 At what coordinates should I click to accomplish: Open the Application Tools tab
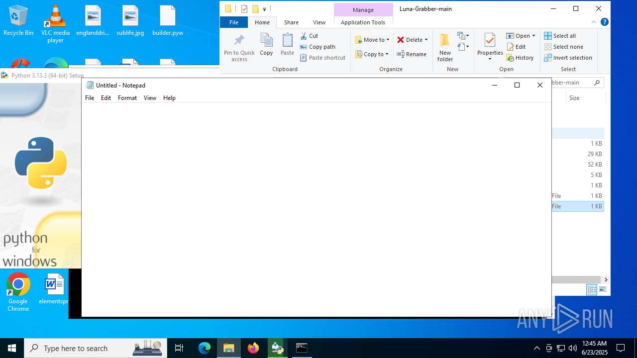click(363, 22)
